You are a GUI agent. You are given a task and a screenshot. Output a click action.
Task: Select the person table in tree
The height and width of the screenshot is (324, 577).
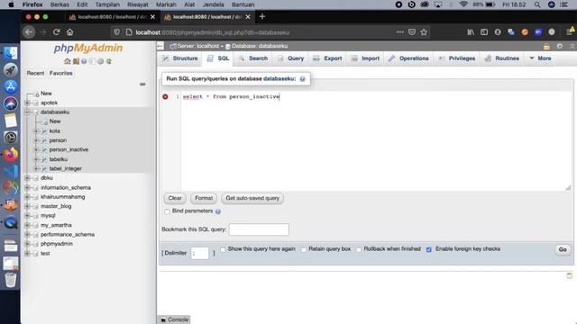coord(58,140)
